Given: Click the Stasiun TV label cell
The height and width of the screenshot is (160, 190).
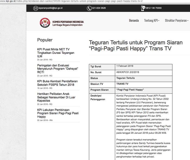Looking at the screenshot, I should (x=102, y=84).
